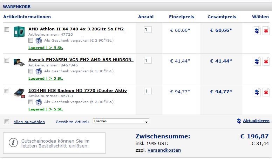The height and width of the screenshot is (159, 272).
Task: Enable gift wrapping for the Asrock motherboard
Action: (31, 71)
